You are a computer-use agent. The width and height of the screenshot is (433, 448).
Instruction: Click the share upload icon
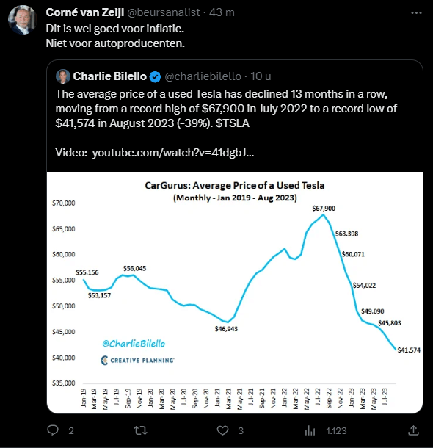pyautogui.click(x=414, y=430)
